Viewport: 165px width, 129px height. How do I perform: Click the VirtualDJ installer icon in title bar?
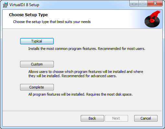click(x=5, y=5)
